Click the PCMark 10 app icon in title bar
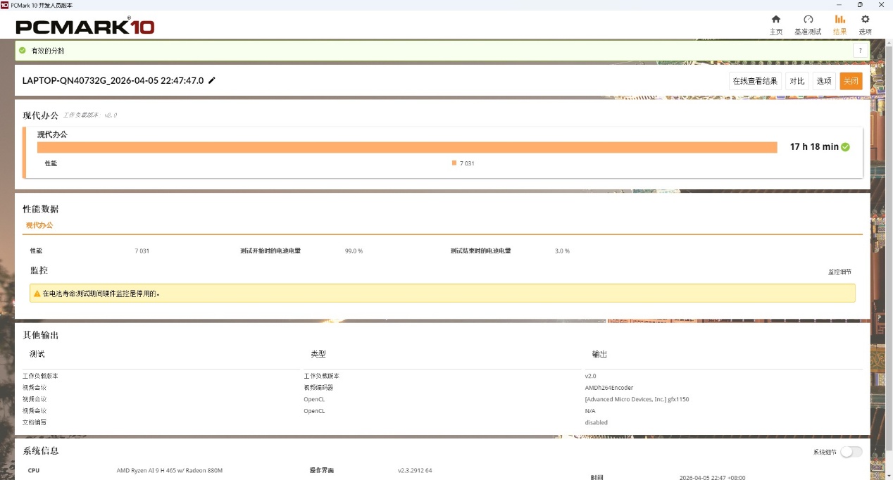 (5, 5)
